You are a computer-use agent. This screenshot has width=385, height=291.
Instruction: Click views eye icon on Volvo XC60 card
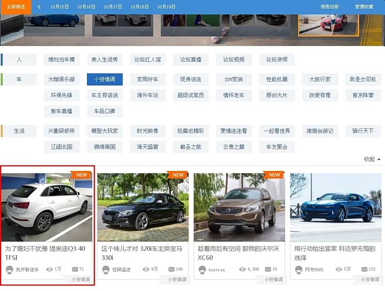coord(243,269)
